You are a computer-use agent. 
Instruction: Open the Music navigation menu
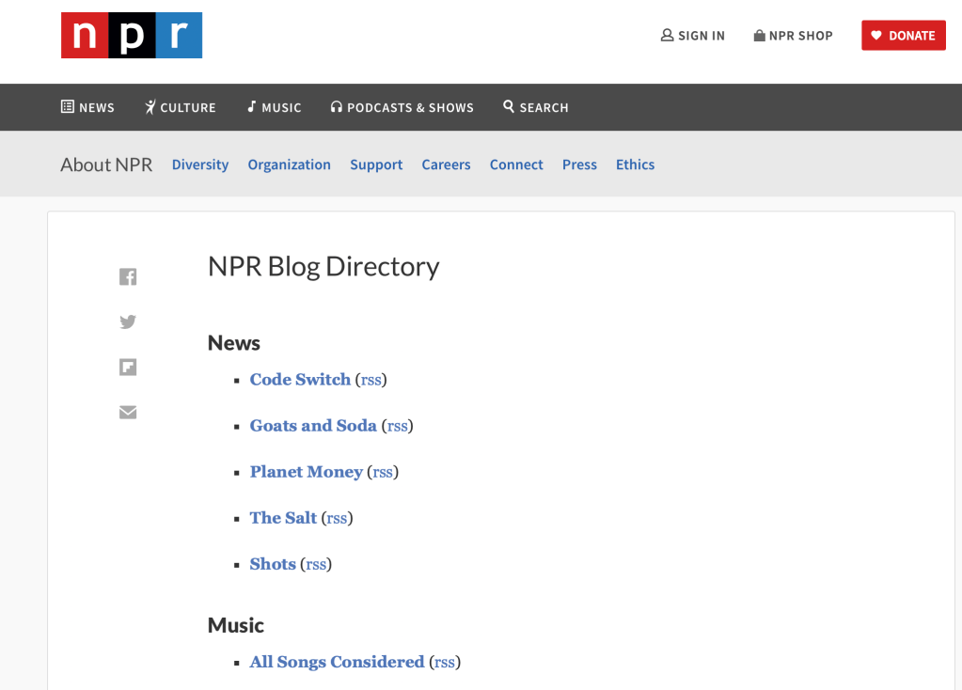[274, 107]
